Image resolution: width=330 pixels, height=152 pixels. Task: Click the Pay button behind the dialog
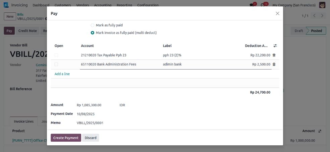point(9,31)
